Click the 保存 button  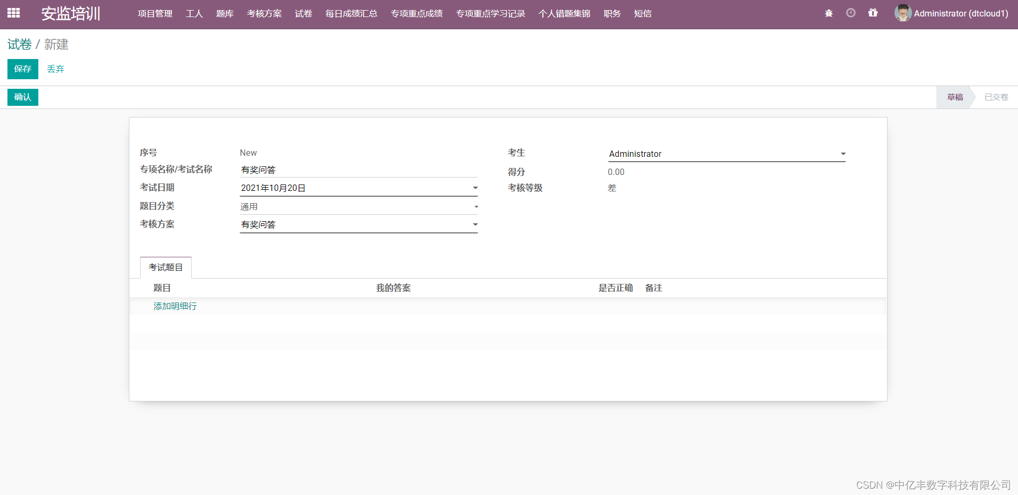pyautogui.click(x=23, y=69)
